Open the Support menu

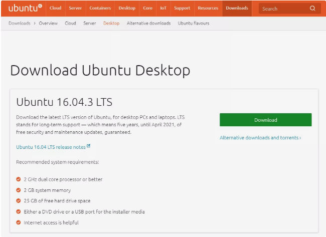[x=182, y=8]
